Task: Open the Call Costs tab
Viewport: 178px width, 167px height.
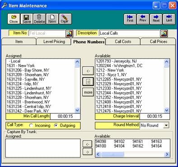Action: pyautogui.click(x=123, y=41)
